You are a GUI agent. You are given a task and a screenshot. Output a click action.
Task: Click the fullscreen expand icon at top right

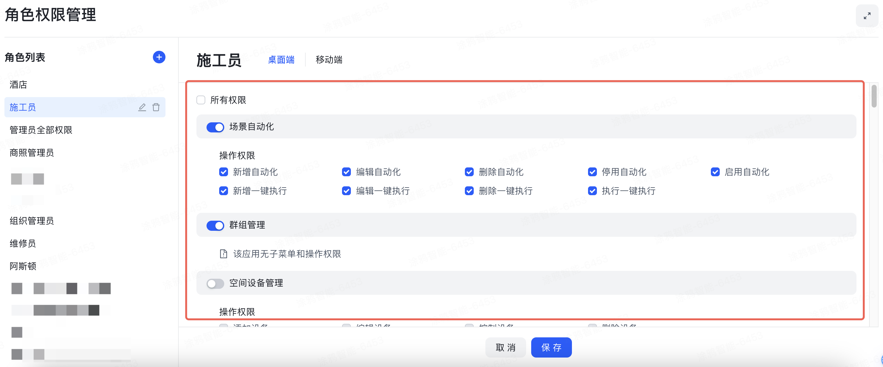tap(867, 16)
